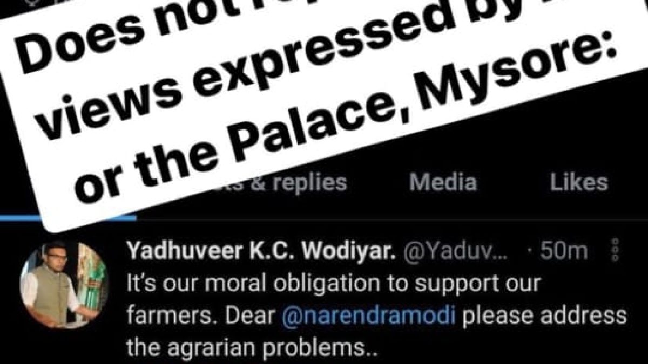Image resolution: width=648 pixels, height=364 pixels.
Task: Switch to the Media tab
Action: point(443,183)
